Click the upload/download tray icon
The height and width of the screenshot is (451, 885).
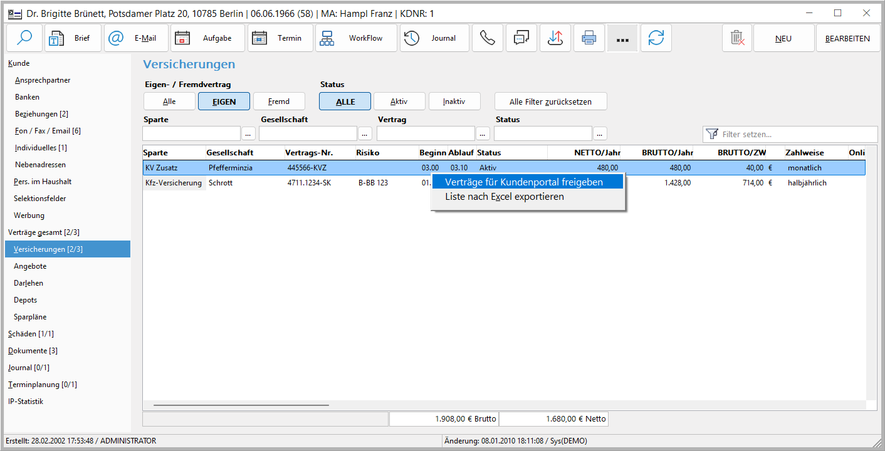click(x=555, y=38)
